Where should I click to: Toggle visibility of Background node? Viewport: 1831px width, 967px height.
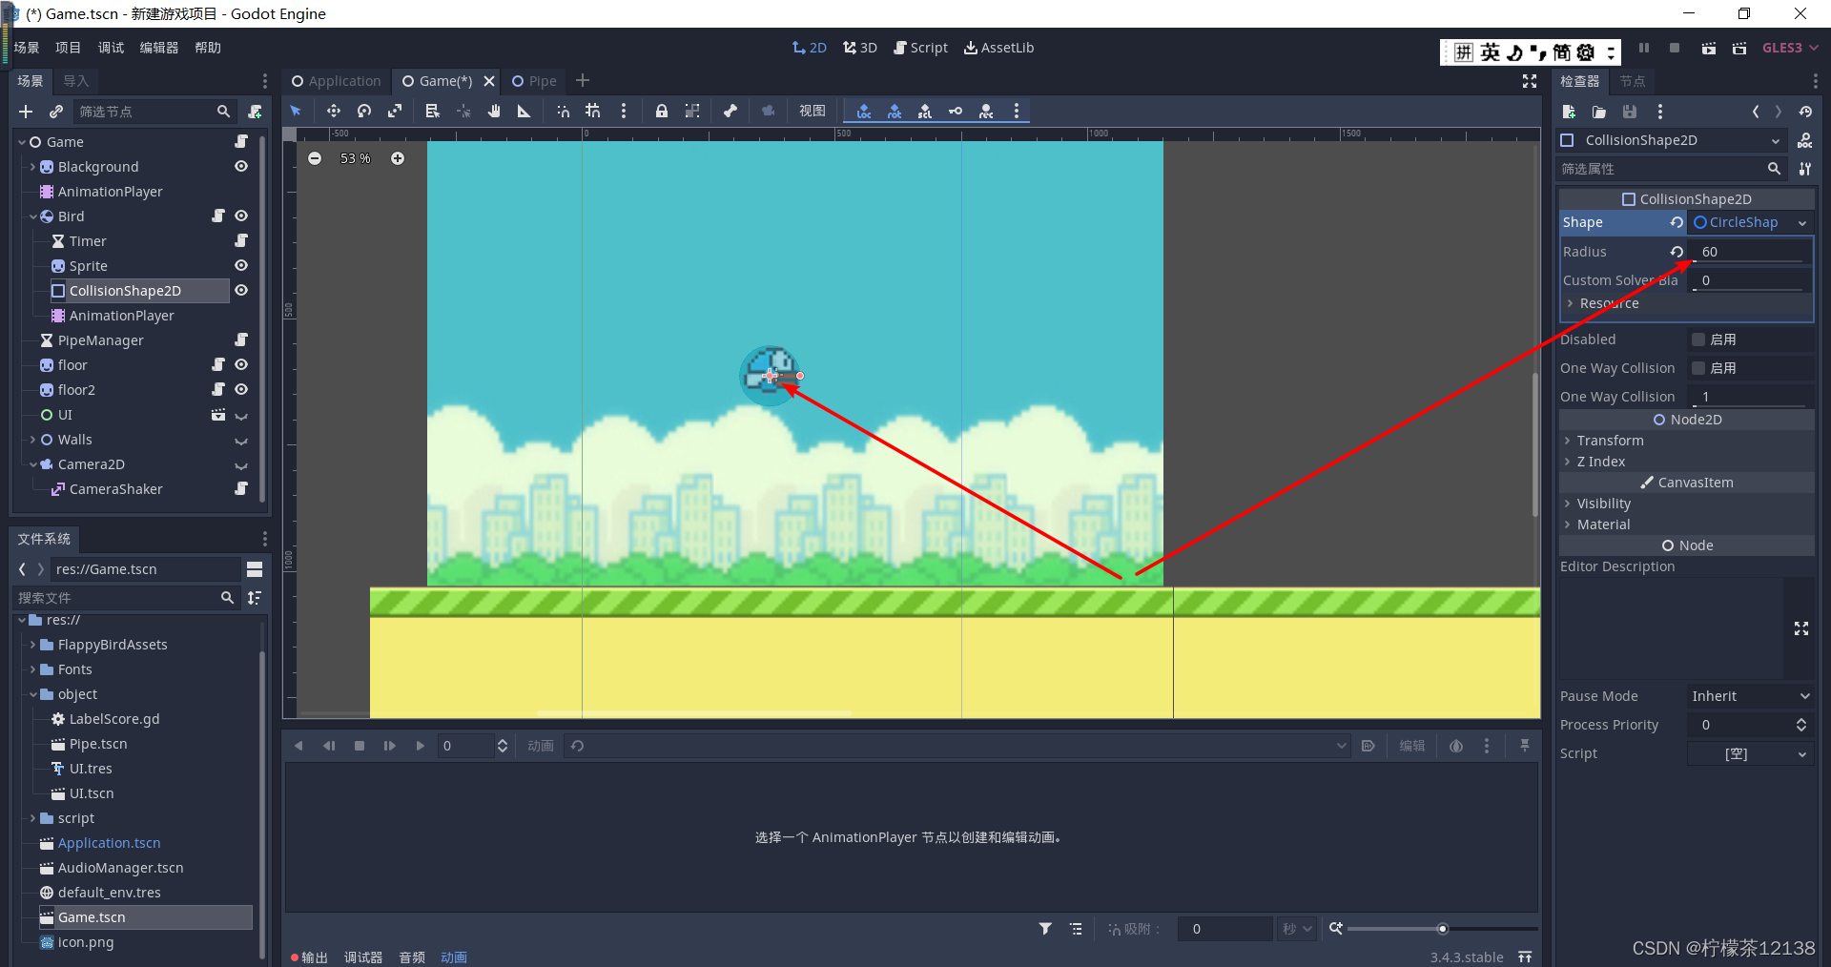click(x=241, y=166)
